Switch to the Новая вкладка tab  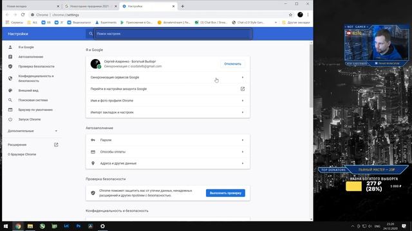point(33,6)
